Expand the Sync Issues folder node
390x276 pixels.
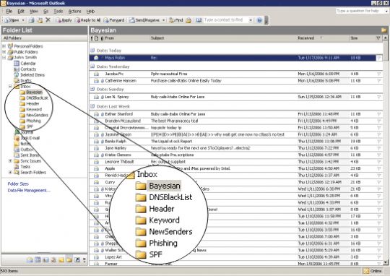[x=10, y=161]
